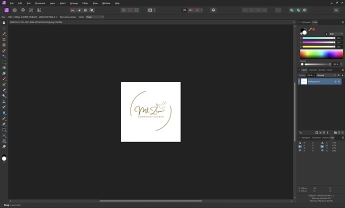Open the Normal blend mode dropdown
The height and width of the screenshot is (208, 345).
pos(326,75)
